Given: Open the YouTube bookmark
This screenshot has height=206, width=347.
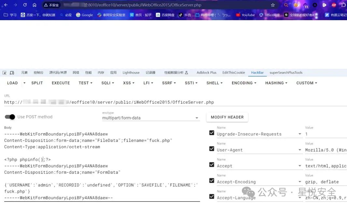Looking at the screenshot, I should click(245, 15).
